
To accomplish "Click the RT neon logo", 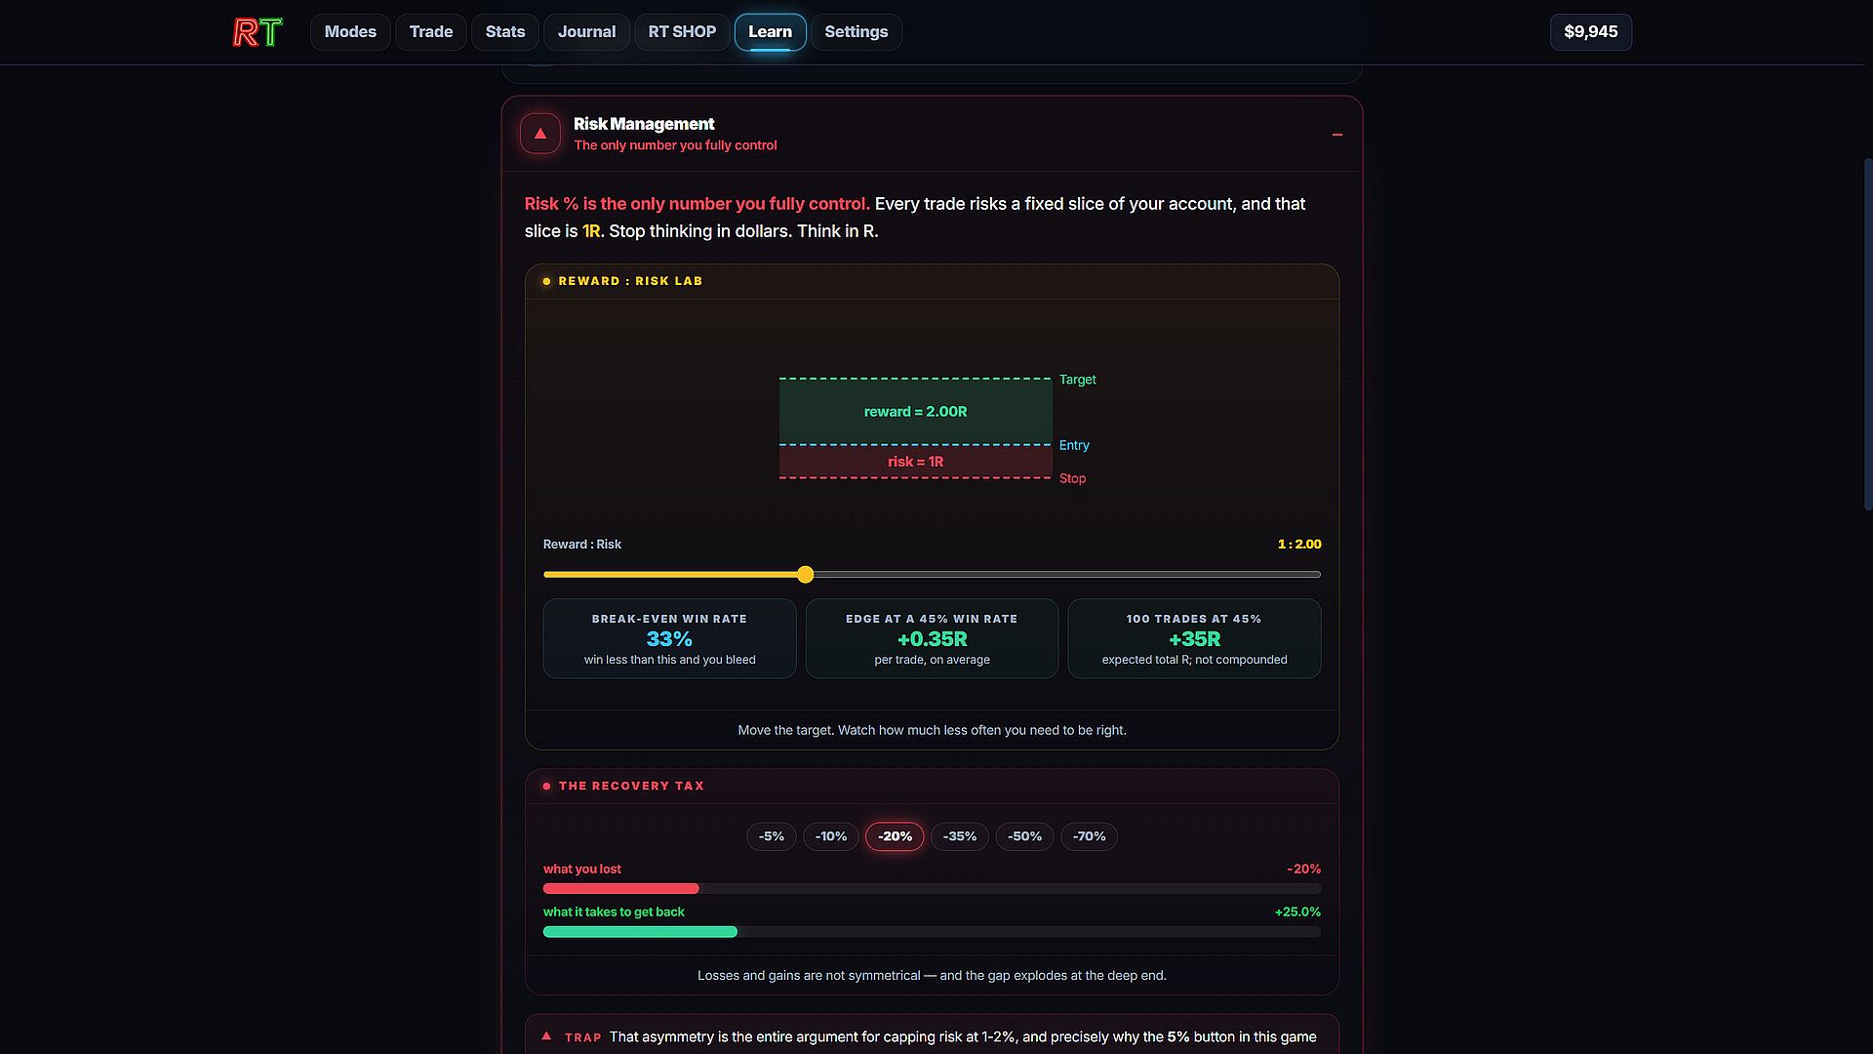I will pyautogui.click(x=258, y=32).
